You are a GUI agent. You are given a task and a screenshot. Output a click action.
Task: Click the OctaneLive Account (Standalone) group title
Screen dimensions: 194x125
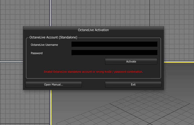tap(53, 37)
